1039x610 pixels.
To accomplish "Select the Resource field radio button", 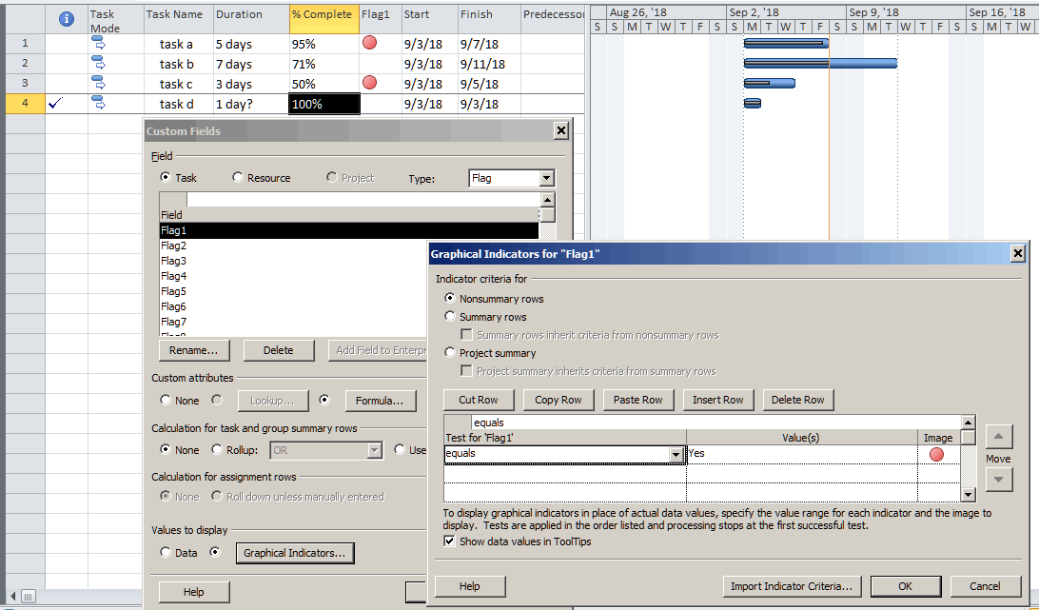I will pos(237,177).
